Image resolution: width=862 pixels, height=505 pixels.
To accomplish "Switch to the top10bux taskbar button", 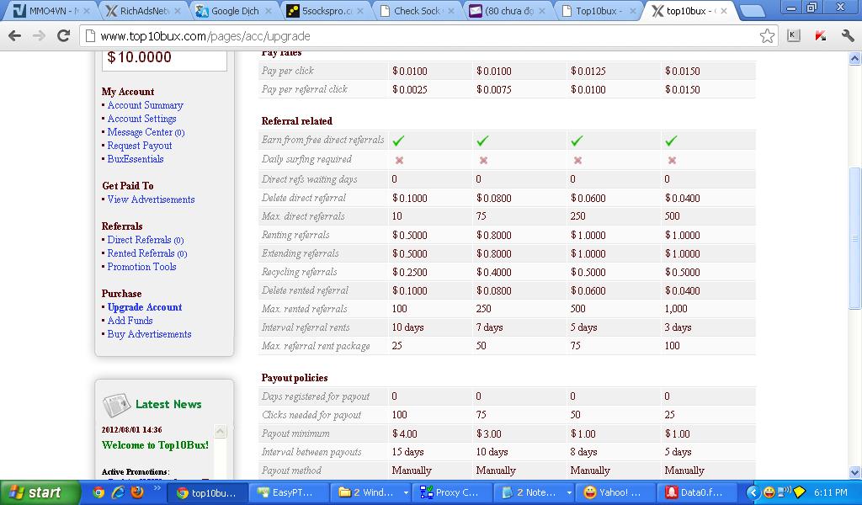I will (207, 493).
